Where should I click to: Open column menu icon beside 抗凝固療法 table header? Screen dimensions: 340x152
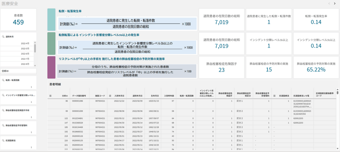pos(274,96)
